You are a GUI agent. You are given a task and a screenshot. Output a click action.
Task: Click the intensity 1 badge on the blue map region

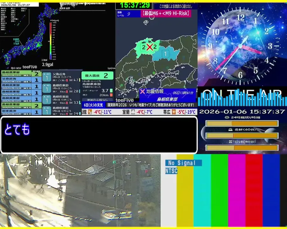[165, 54]
